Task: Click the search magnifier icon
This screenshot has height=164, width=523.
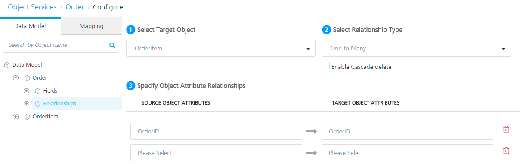Action: (x=112, y=45)
